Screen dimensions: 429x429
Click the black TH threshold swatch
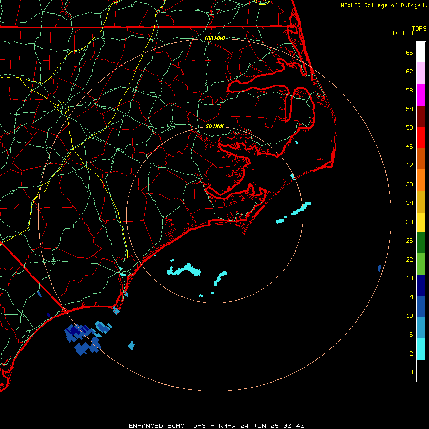point(421,371)
